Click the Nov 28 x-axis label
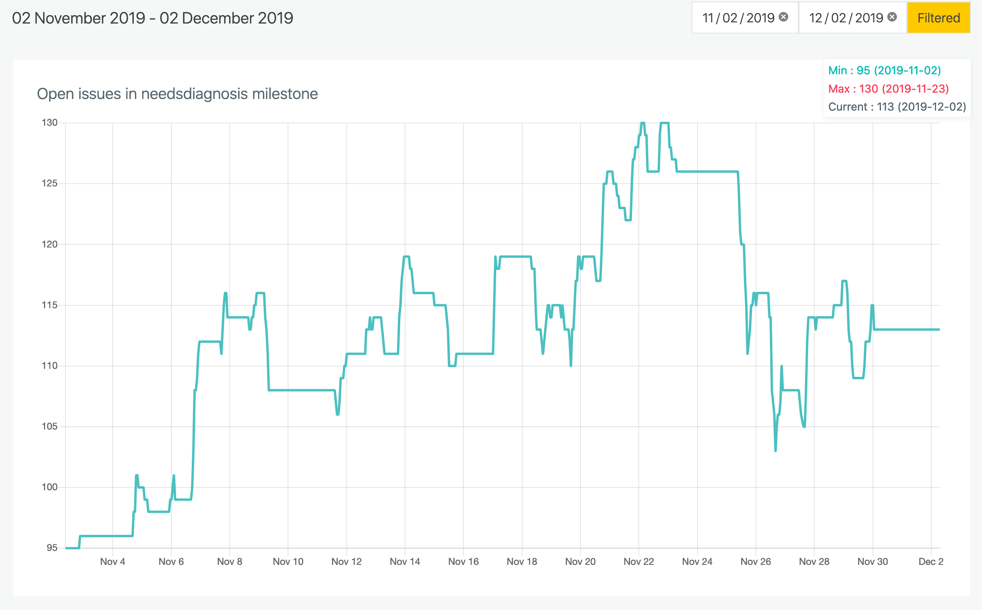The image size is (982, 610). point(814,562)
